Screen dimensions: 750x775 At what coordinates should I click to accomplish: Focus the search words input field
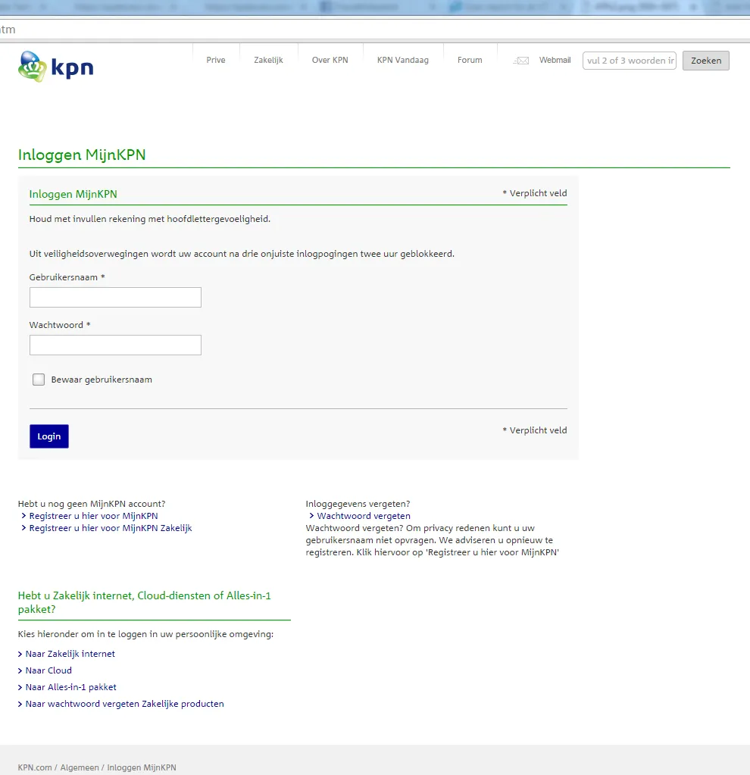(630, 61)
